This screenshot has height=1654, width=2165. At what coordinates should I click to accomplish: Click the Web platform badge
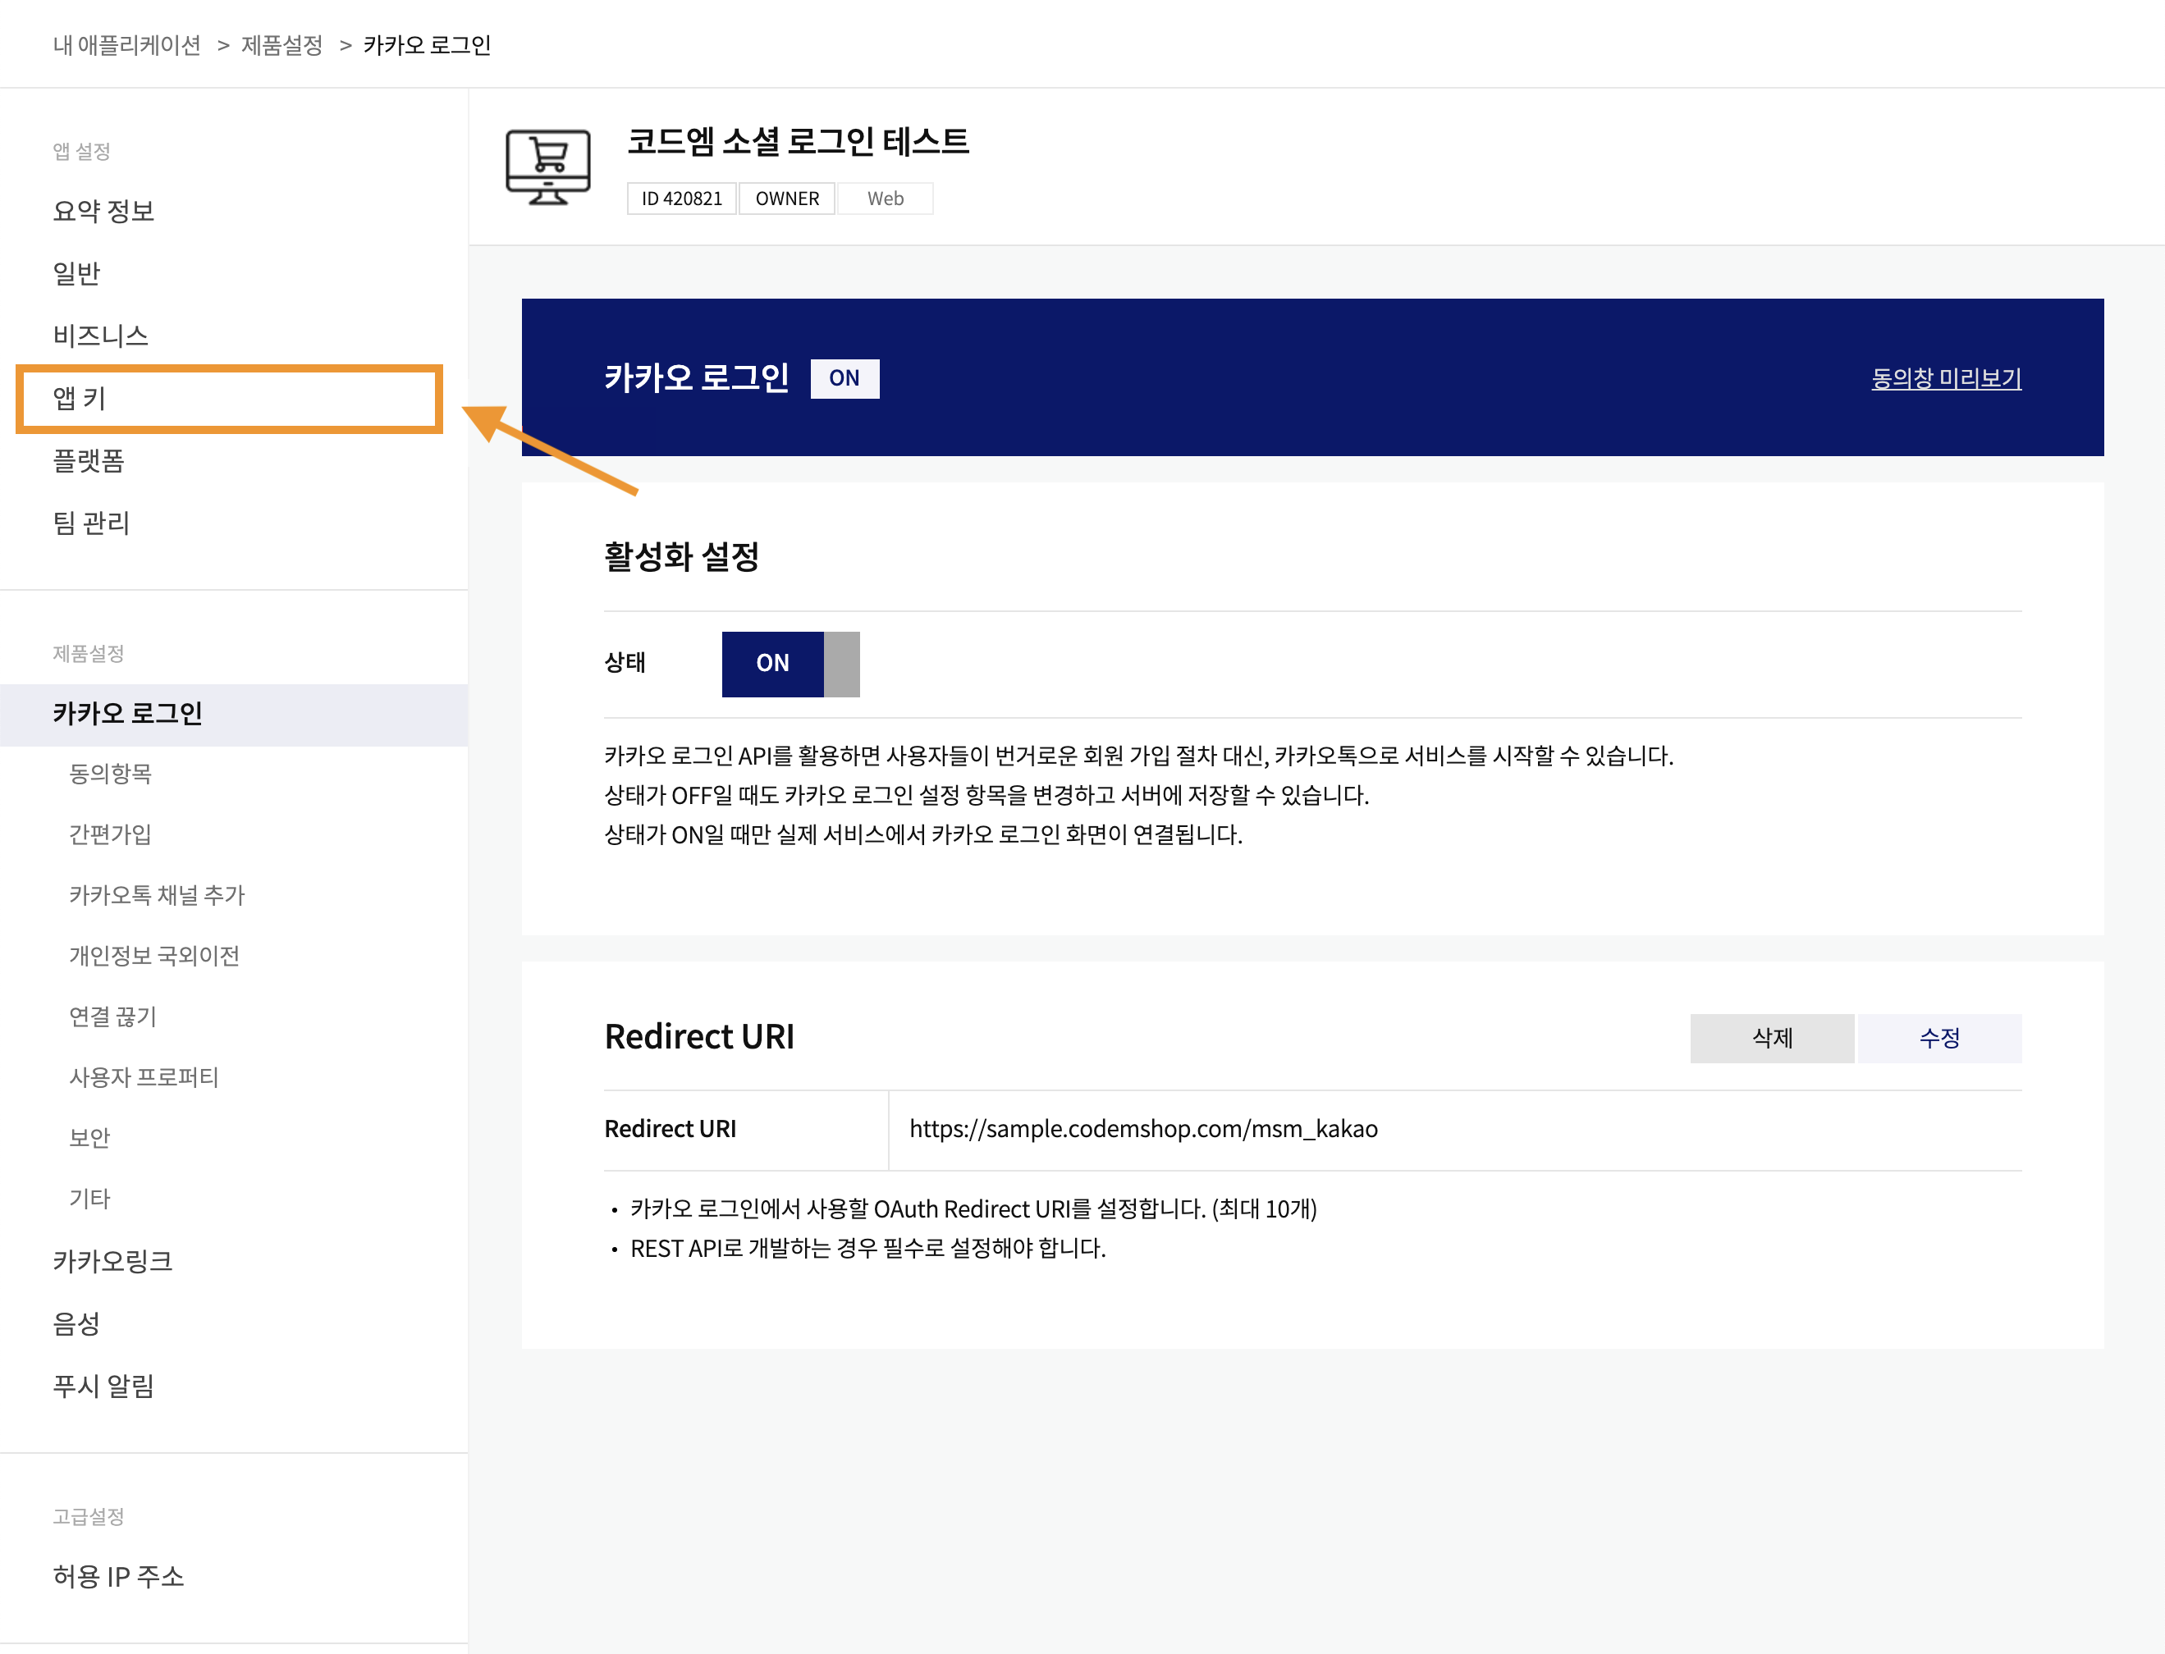(x=886, y=199)
